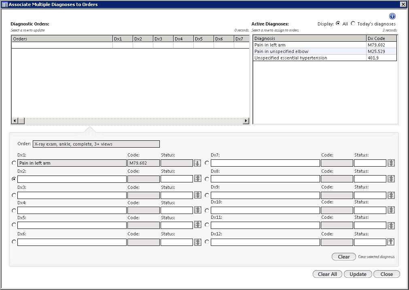
Task: Click the orders grid scroll left arrow
Action: (x=15, y=121)
